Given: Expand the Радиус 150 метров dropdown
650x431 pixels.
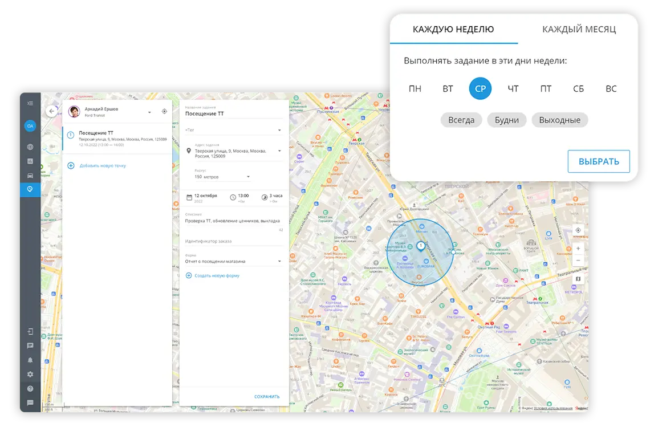Looking at the screenshot, I should (248, 177).
